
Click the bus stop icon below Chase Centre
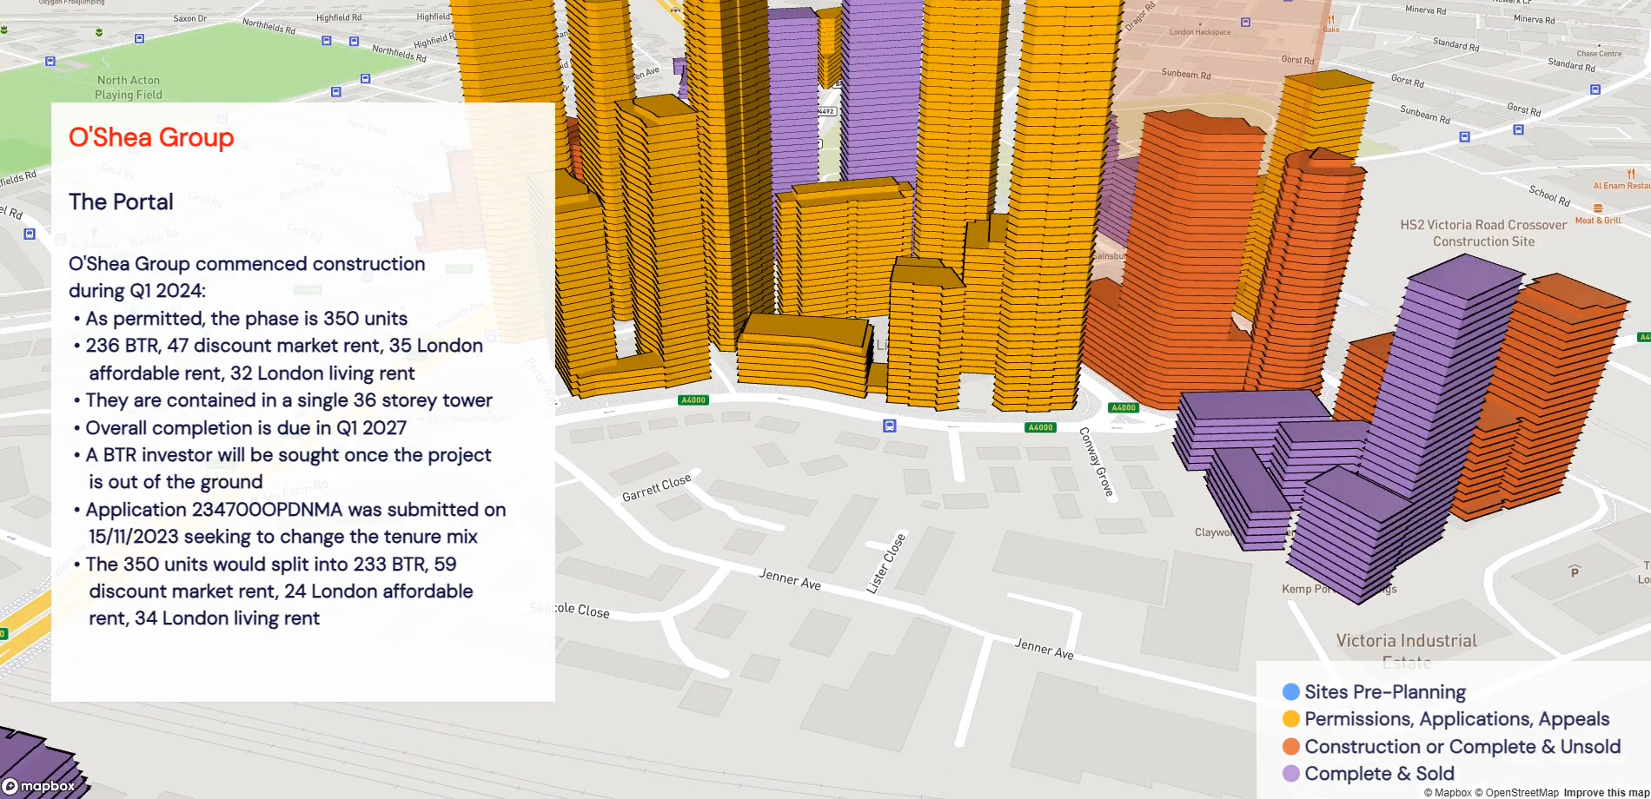(x=1595, y=89)
